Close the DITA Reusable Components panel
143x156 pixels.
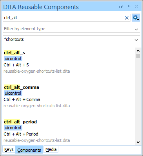[136, 6]
